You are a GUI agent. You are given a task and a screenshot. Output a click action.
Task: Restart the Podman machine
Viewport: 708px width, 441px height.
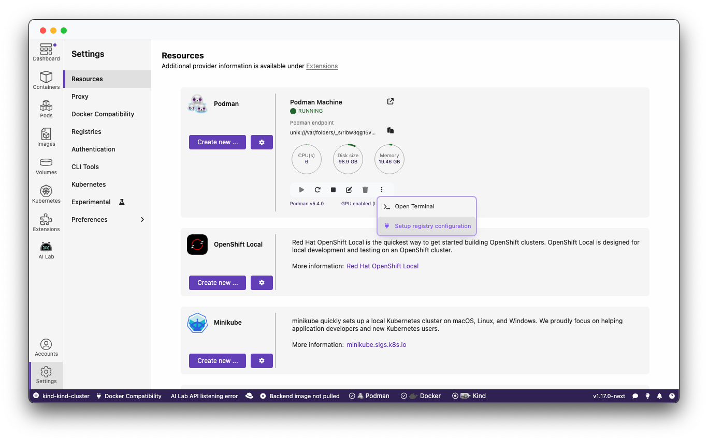[317, 190]
